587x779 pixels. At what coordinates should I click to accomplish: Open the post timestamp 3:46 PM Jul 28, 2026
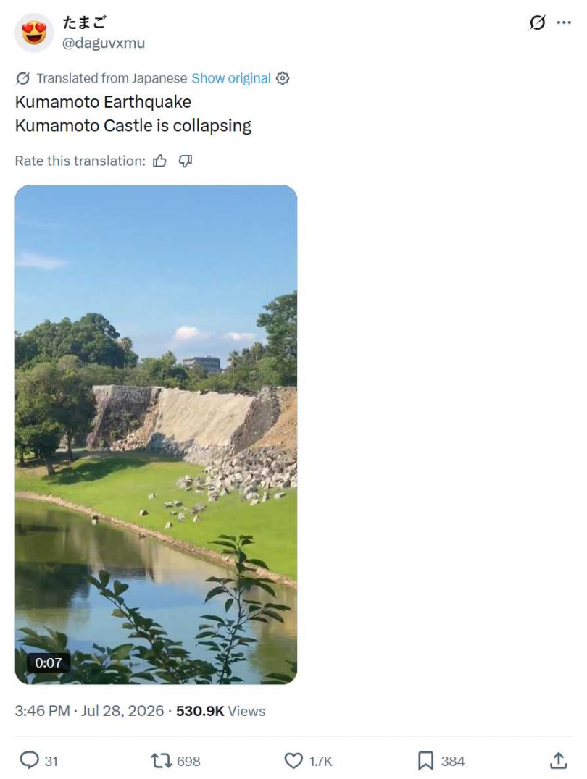click(90, 711)
